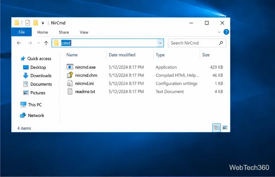Maximize the NirCmd window
The width and height of the screenshot is (275, 177).
point(206,23)
